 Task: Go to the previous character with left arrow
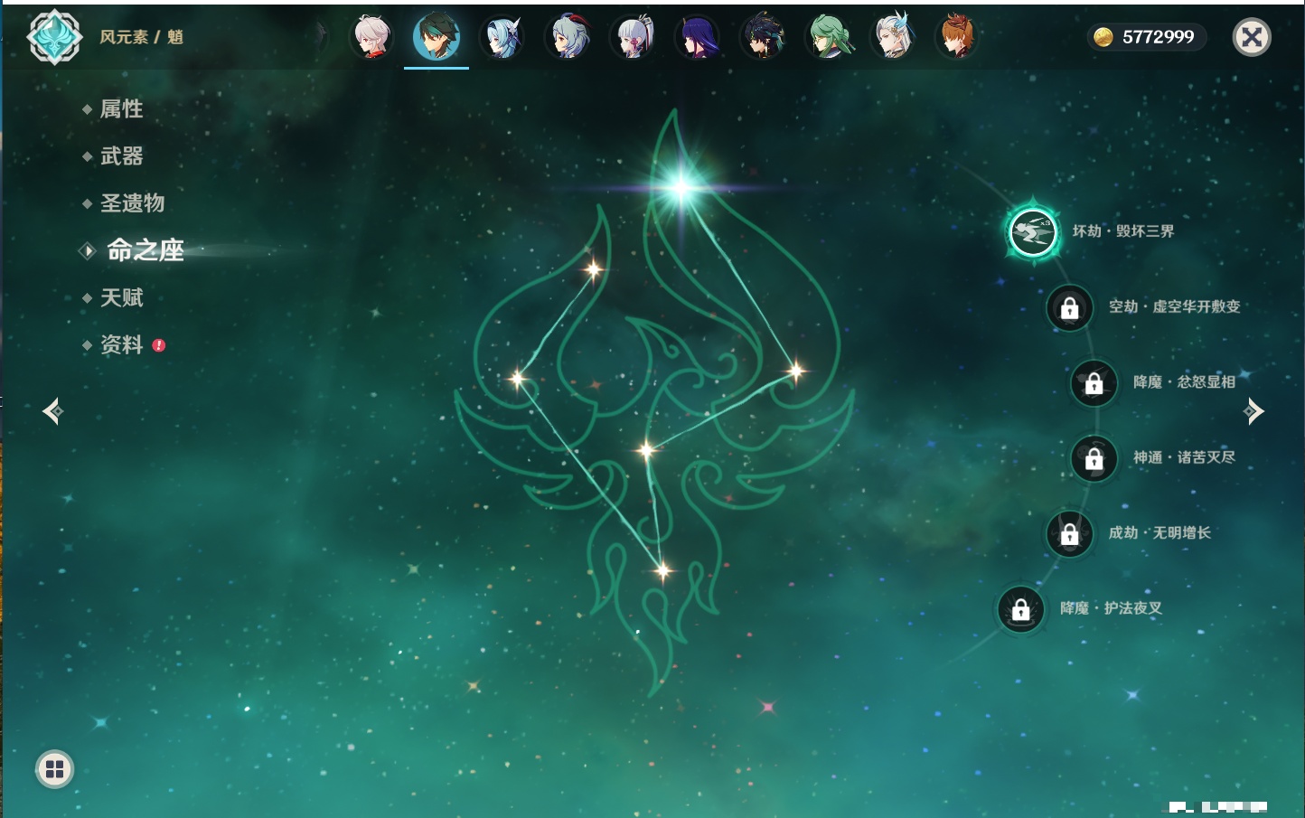52,411
